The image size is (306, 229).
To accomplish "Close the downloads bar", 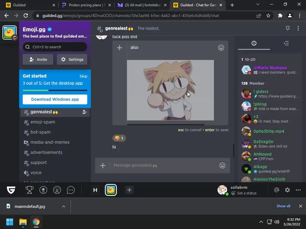I will coord(301,206).
